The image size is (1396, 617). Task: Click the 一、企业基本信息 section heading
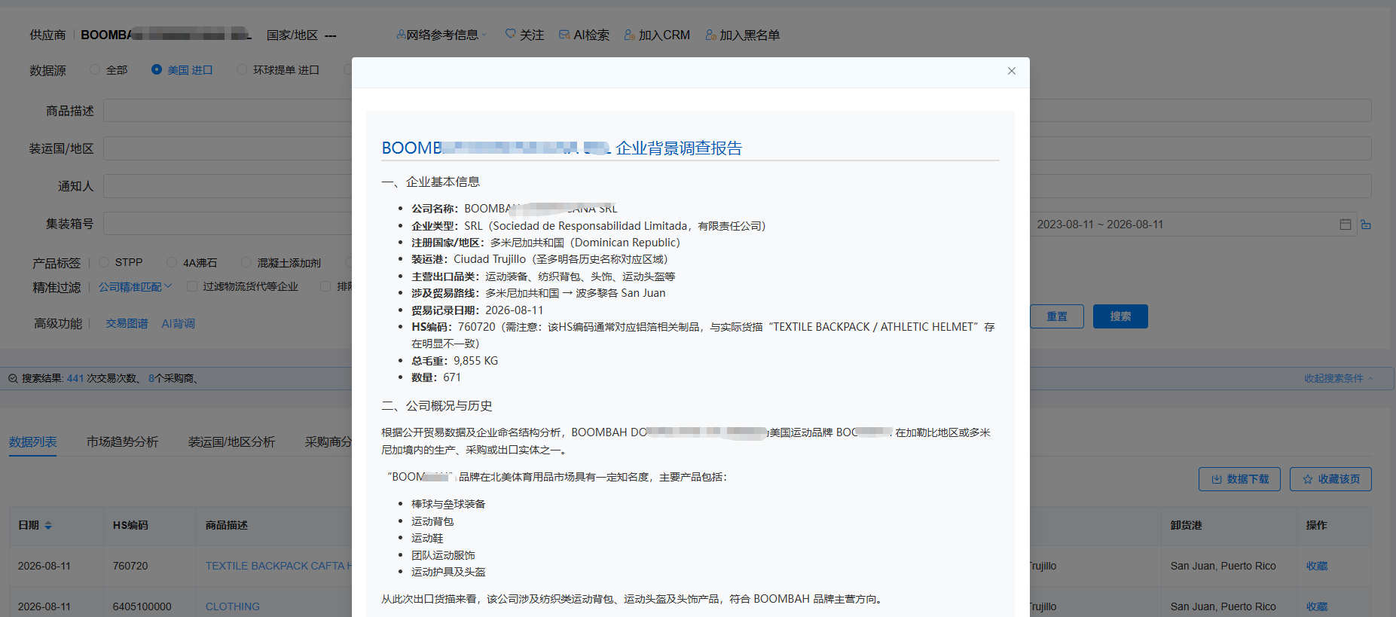coord(431,182)
